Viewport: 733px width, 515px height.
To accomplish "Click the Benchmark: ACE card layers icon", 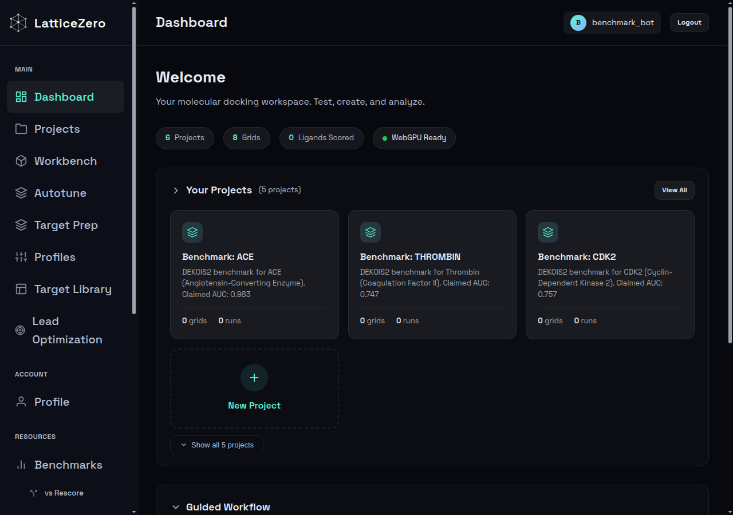I will pyautogui.click(x=192, y=232).
